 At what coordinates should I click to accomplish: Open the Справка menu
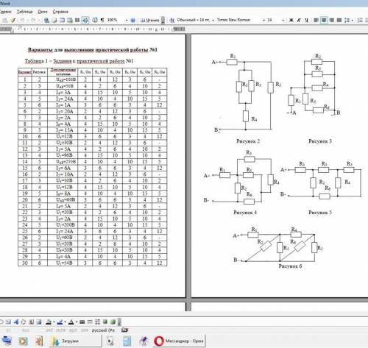[x=60, y=12]
